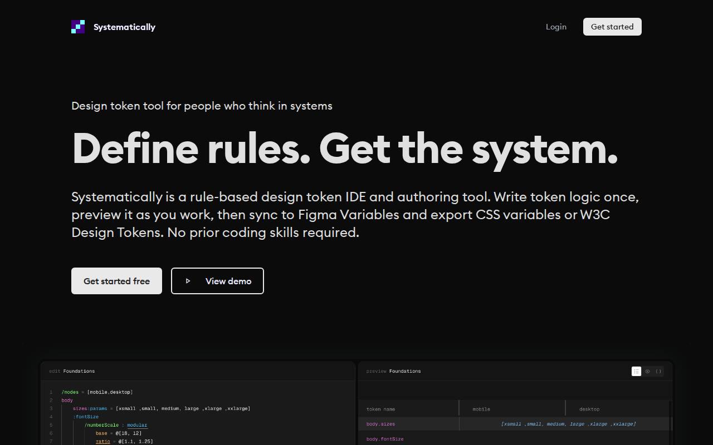Viewport: 713px width, 445px height.
Task: Click the tagline 'Design token tool for people...'
Action: 202,106
